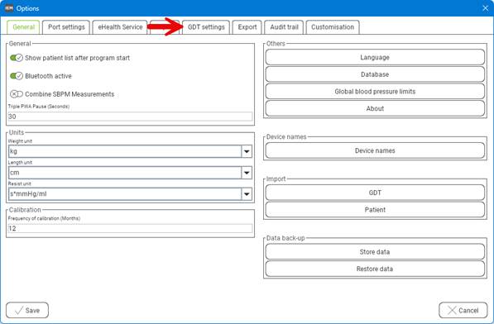Click the Length unit combo box showing cm
494x324 pixels.
(130, 173)
